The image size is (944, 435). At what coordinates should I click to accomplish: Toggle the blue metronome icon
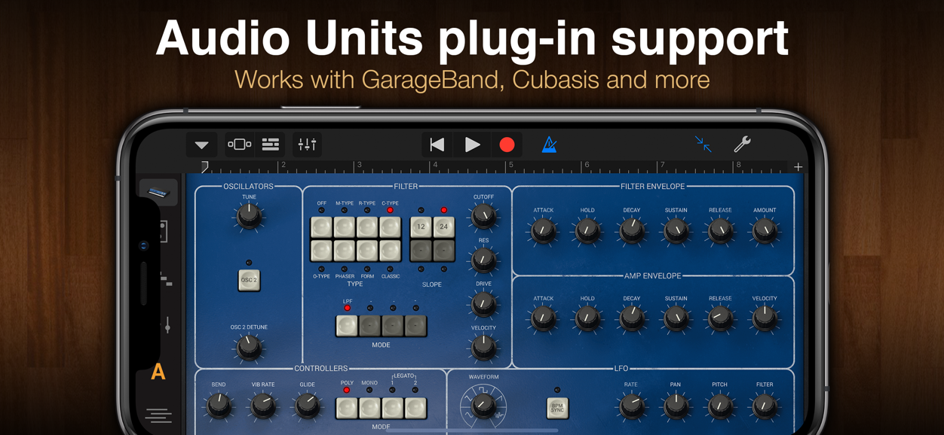point(550,144)
